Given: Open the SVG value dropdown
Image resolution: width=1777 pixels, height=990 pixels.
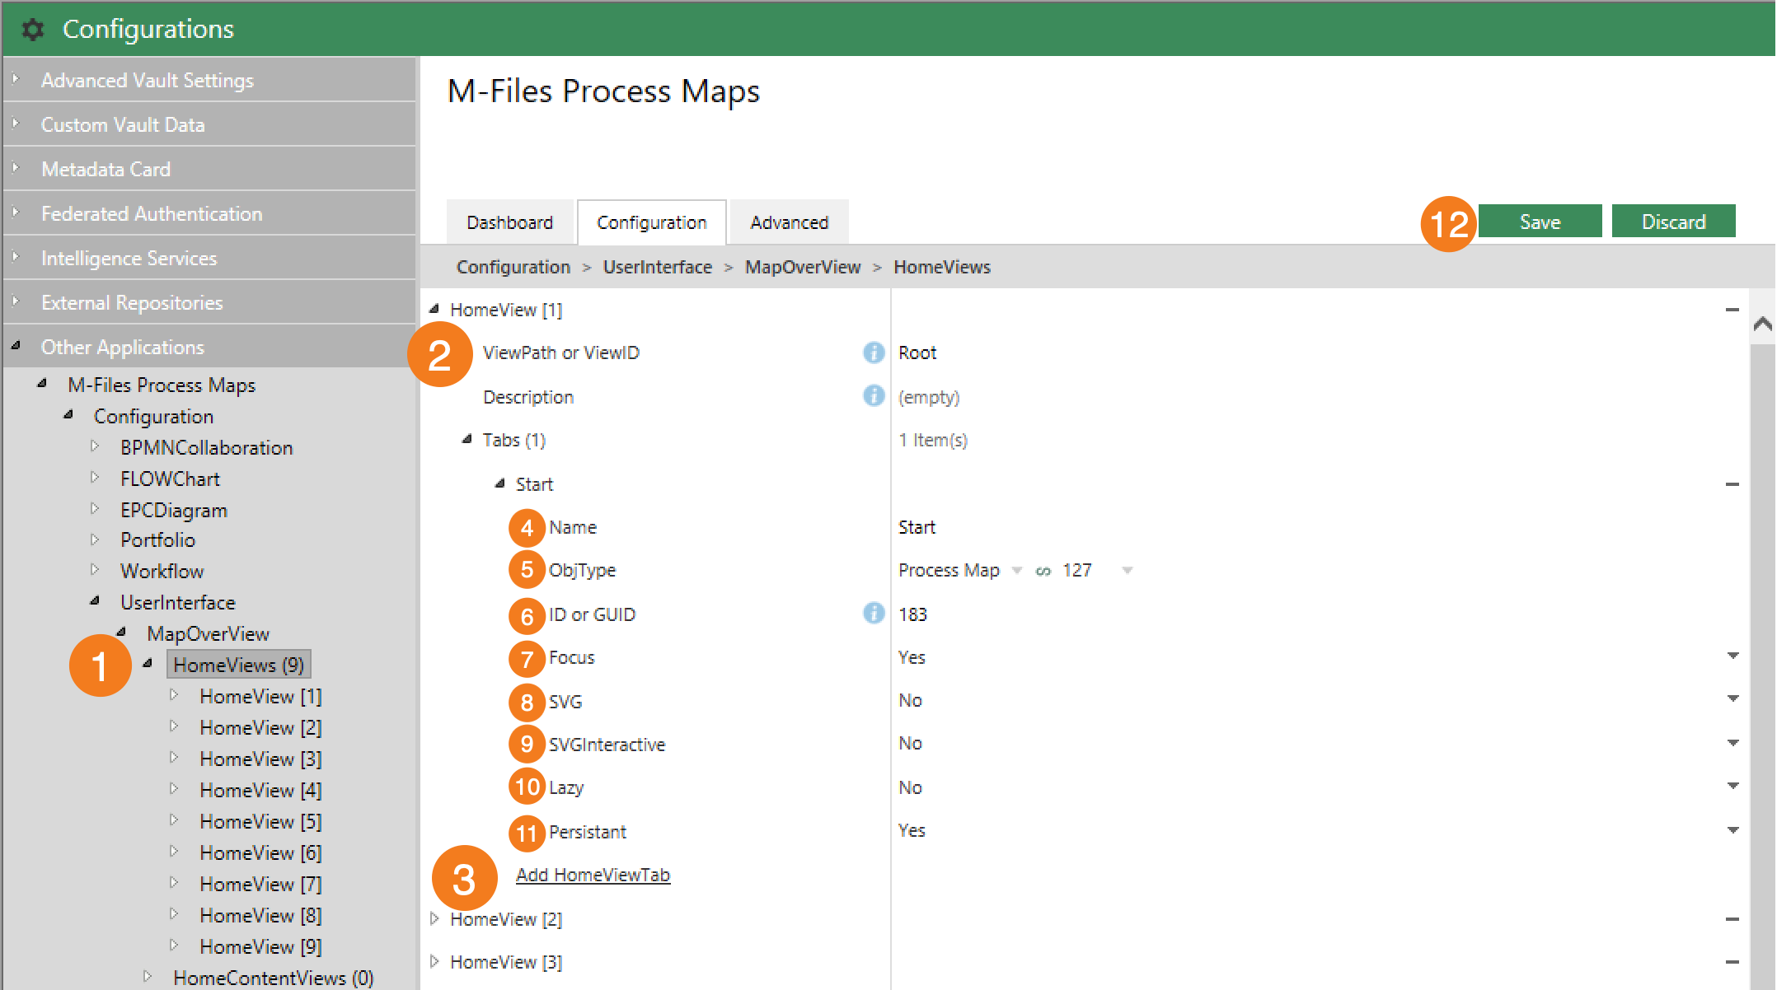Looking at the screenshot, I should pos(1732,699).
